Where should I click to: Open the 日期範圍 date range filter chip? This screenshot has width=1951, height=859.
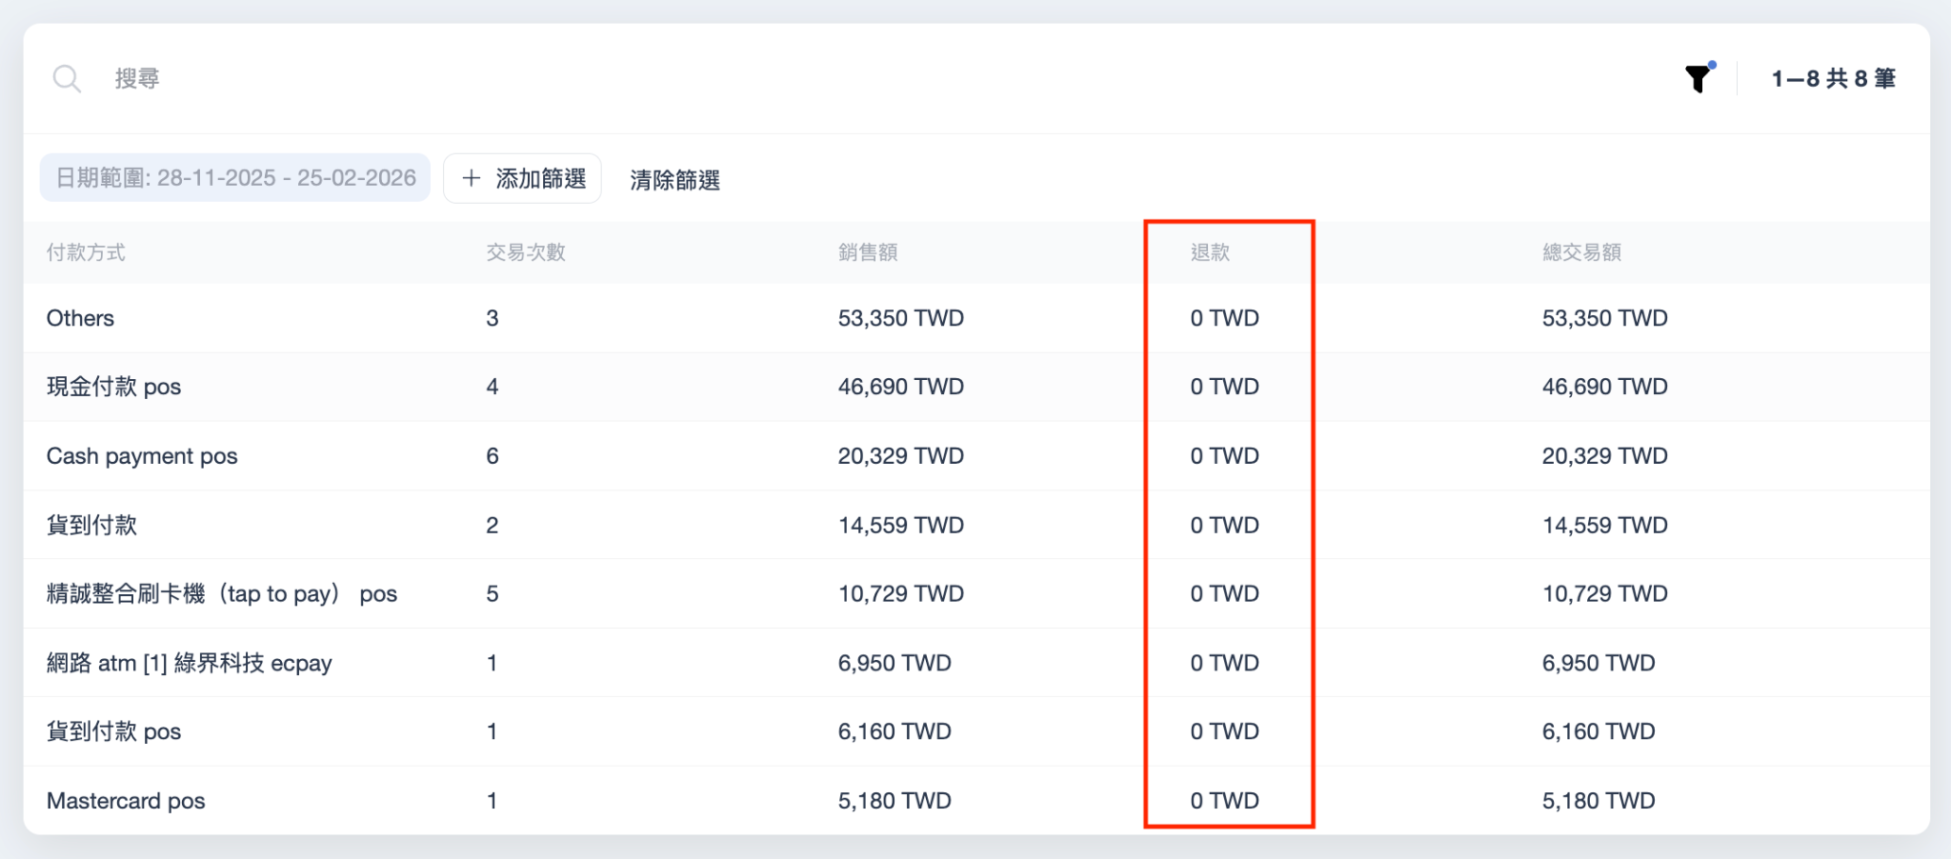235,178
